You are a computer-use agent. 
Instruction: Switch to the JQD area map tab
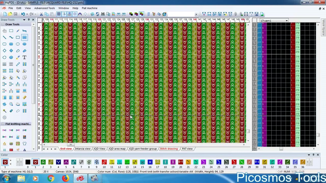(117, 149)
